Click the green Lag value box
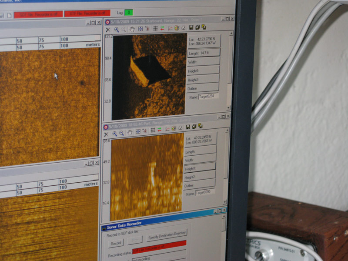Viewport: 348px width, 261px height. point(129,13)
